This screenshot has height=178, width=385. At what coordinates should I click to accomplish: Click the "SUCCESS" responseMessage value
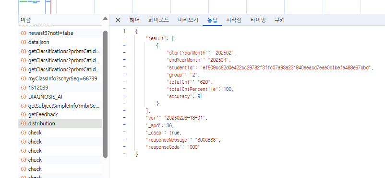(206, 140)
